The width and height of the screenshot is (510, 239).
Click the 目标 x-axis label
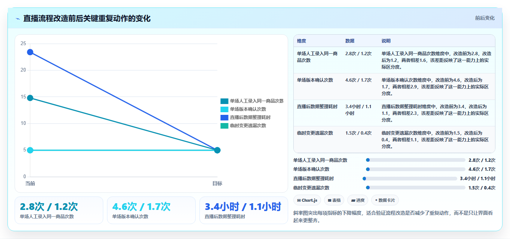pyautogui.click(x=217, y=183)
